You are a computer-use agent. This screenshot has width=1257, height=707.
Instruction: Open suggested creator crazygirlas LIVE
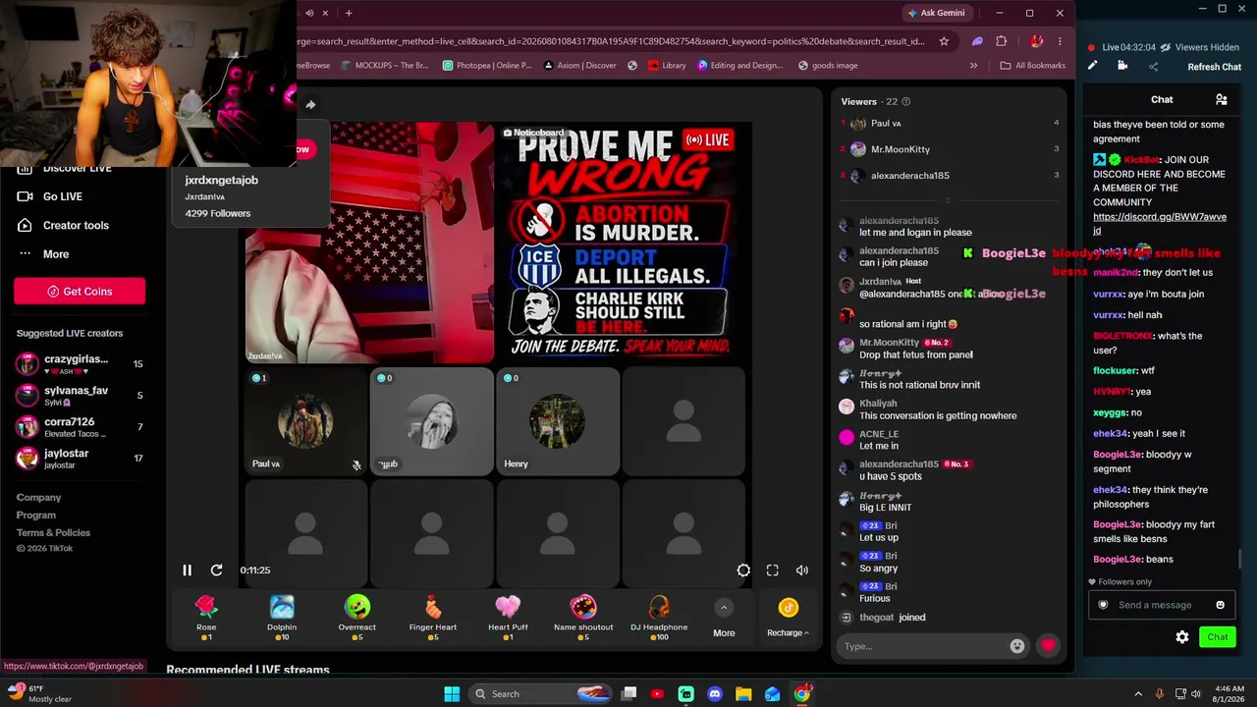point(80,364)
